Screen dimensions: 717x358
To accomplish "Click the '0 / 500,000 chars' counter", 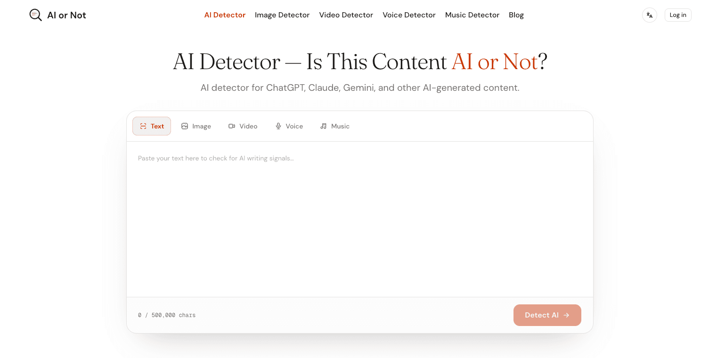I will coord(167,315).
